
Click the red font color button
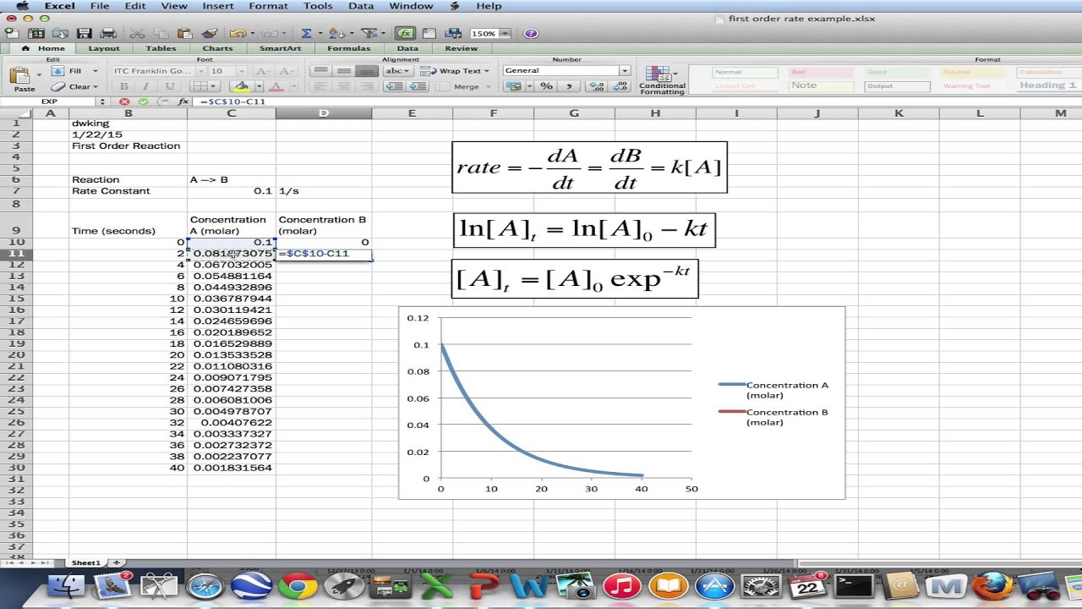click(x=276, y=86)
